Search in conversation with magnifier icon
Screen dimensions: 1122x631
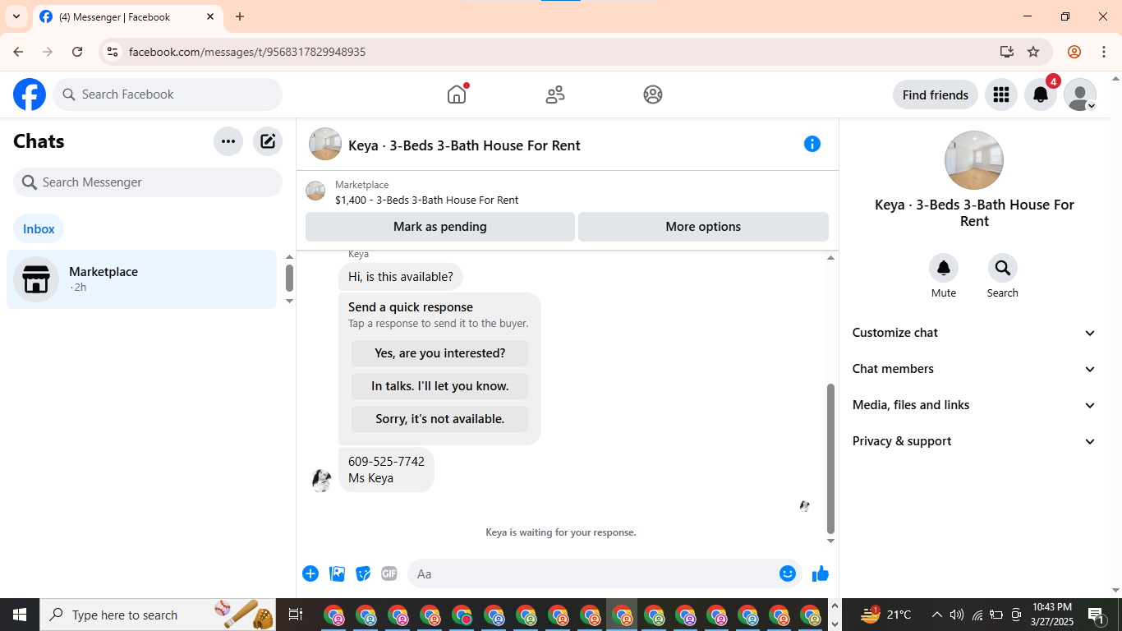(x=1003, y=268)
